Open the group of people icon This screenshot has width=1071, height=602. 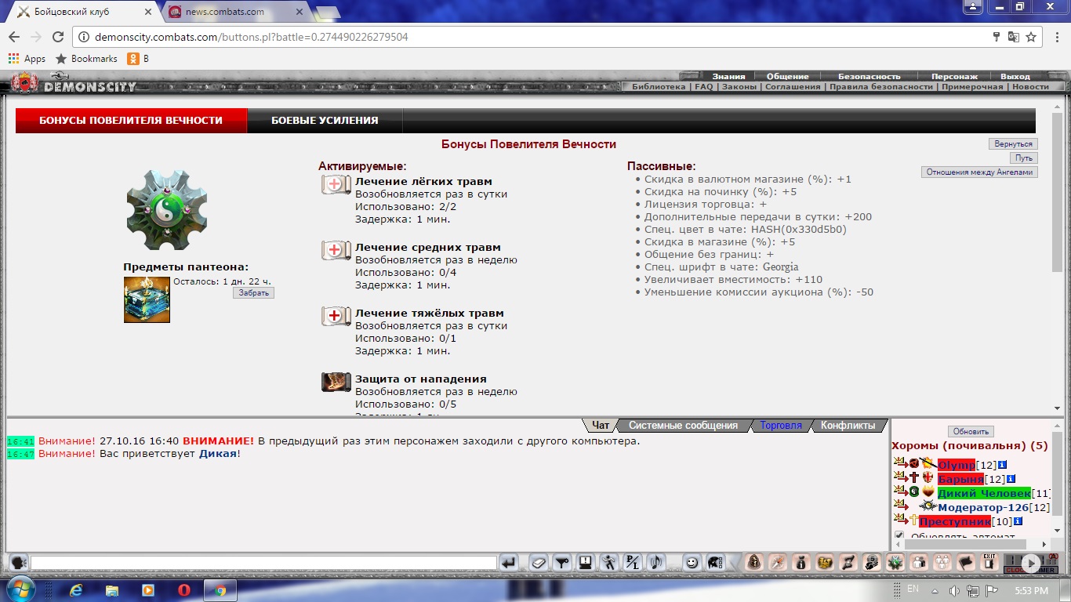pos(942,562)
